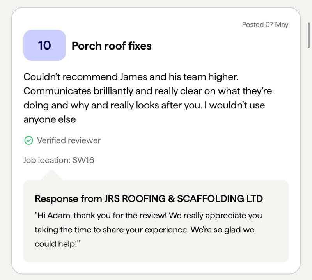Open the JRS ROOFING & SCAFFOLDING LTD name
The width and height of the screenshot is (312, 280).
pos(183,198)
